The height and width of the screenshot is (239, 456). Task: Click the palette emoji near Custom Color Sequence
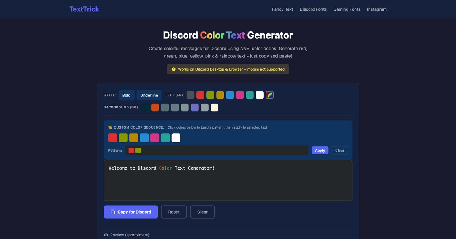pyautogui.click(x=110, y=127)
